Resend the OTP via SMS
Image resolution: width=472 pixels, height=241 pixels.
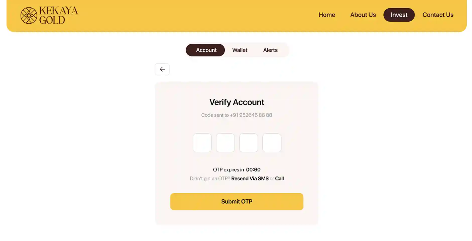250,178
